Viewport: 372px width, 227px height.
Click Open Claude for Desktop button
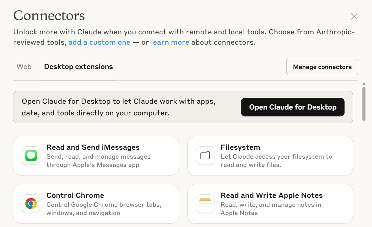coord(292,107)
